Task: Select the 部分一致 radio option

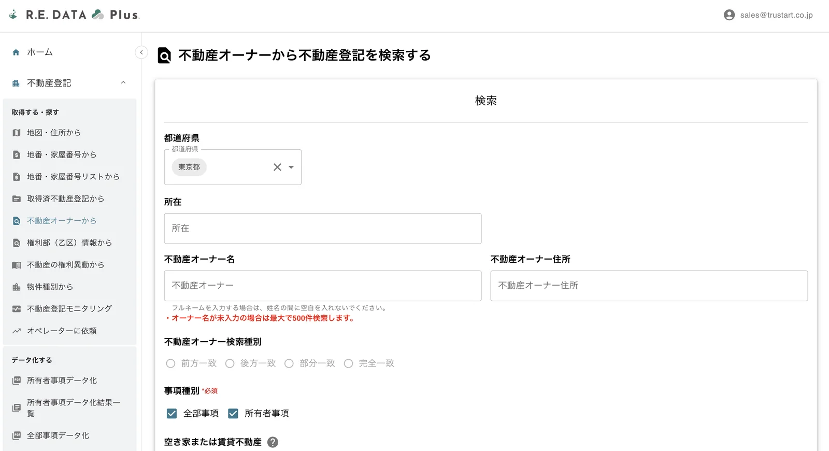Action: [x=289, y=363]
